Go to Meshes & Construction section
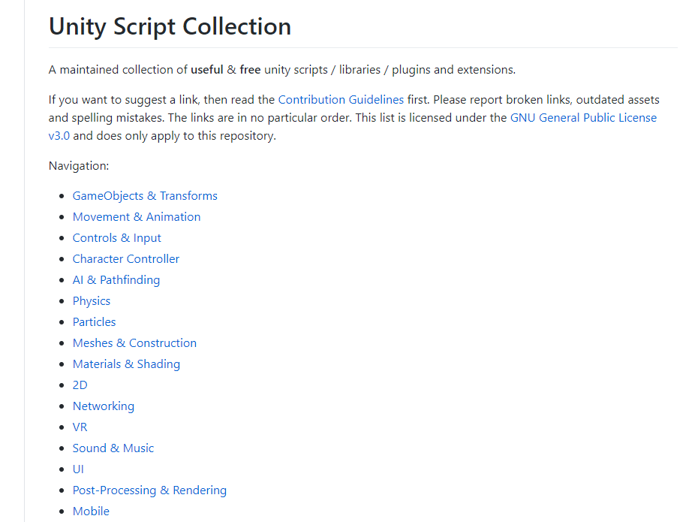This screenshot has width=686, height=522. [135, 343]
